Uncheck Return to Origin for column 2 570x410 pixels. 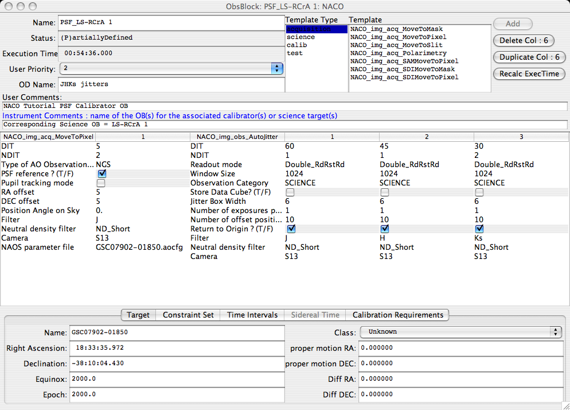(385, 229)
